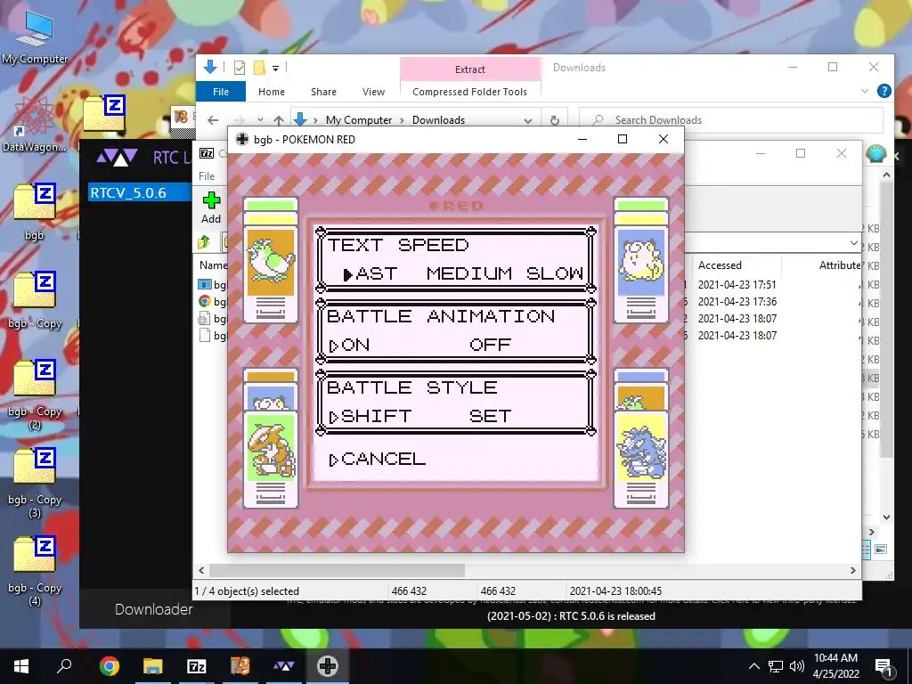Image resolution: width=912 pixels, height=684 pixels.
Task: Select the bgb - Copy (4) desktop folder
Action: [x=35, y=571]
